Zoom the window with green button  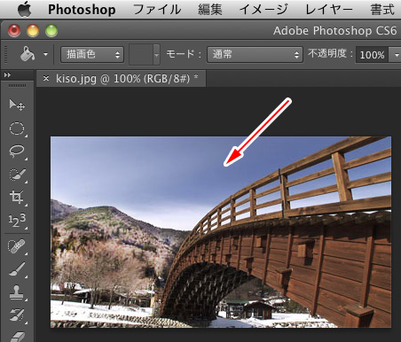(51, 31)
